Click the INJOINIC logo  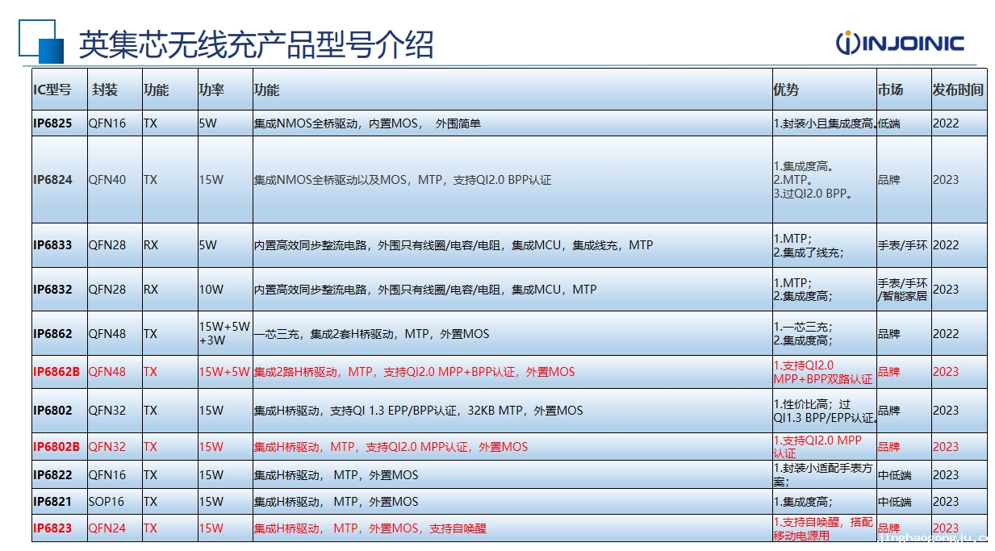click(x=900, y=43)
